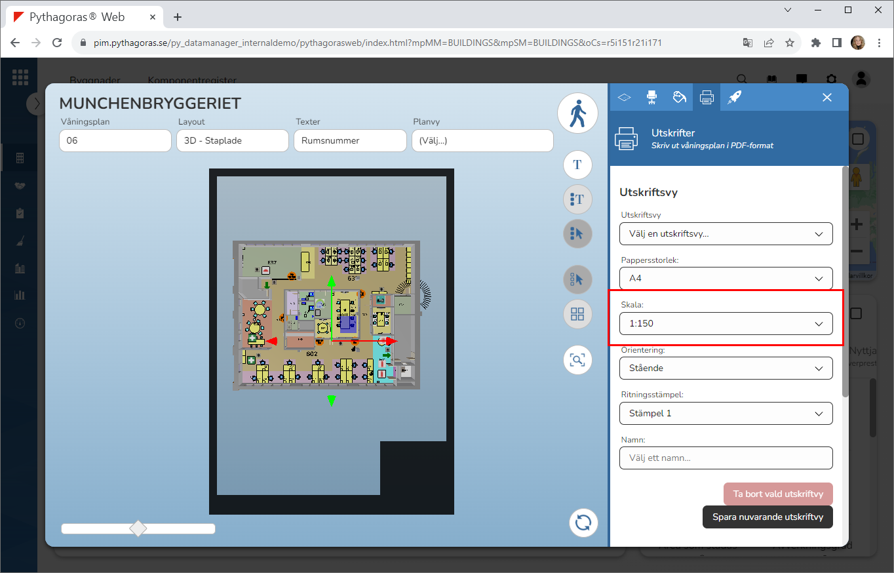This screenshot has height=573, width=894.
Task: Click the zoom to extents icon
Action: (577, 360)
